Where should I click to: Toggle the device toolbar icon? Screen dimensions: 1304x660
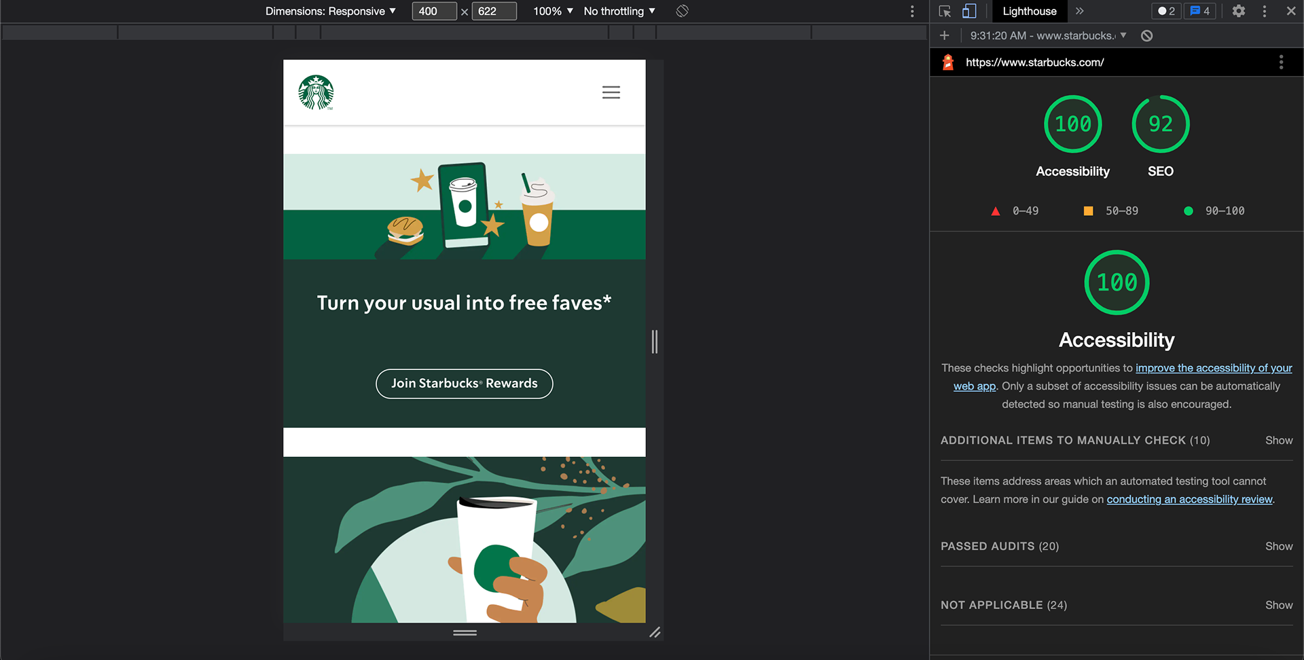tap(969, 11)
